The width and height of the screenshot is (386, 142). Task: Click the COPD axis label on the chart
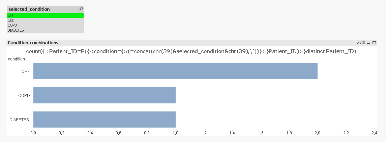click(24, 95)
